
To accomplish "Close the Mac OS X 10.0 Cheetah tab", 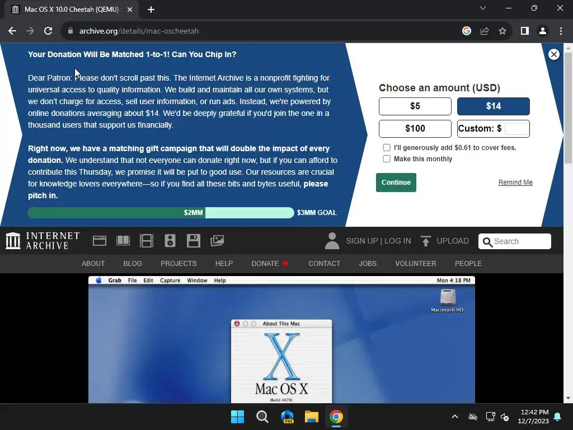I will point(130,10).
